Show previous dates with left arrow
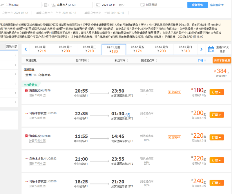Screen dimensions: 232x194 coord(26,49)
